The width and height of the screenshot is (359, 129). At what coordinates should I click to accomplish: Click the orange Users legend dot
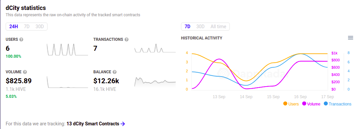tap(285, 103)
